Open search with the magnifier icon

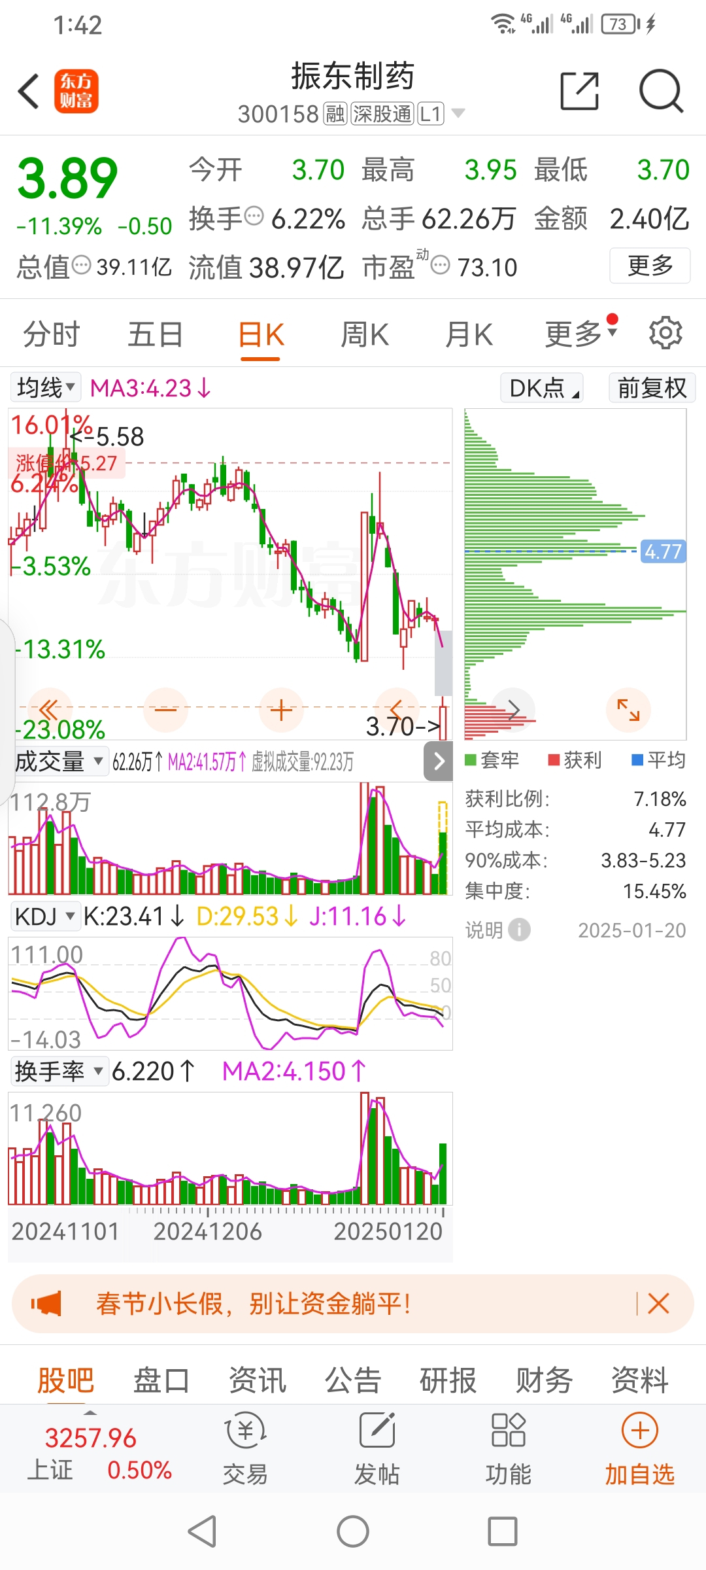point(661,91)
